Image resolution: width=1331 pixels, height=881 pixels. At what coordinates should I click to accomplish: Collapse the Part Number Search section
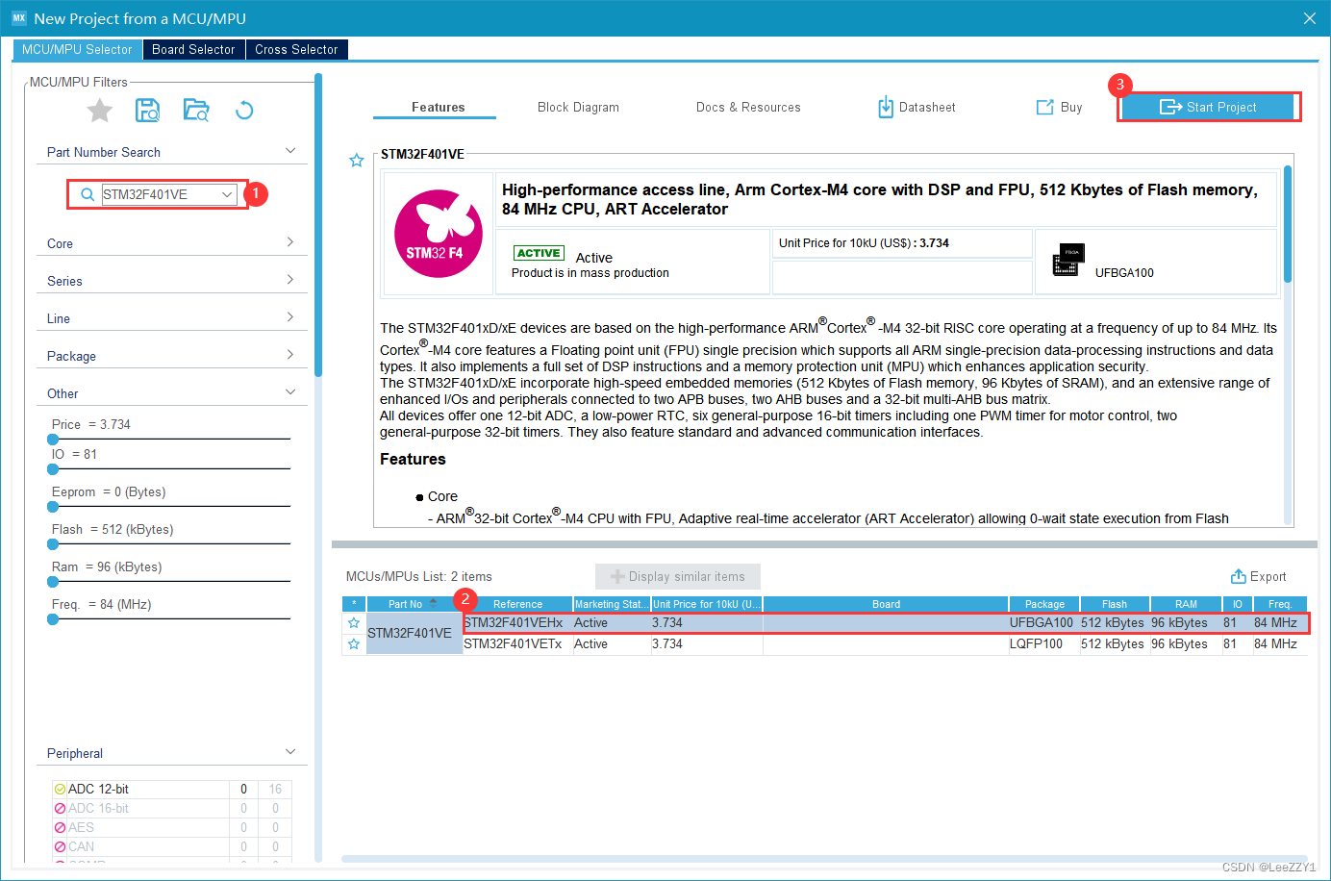(x=290, y=151)
